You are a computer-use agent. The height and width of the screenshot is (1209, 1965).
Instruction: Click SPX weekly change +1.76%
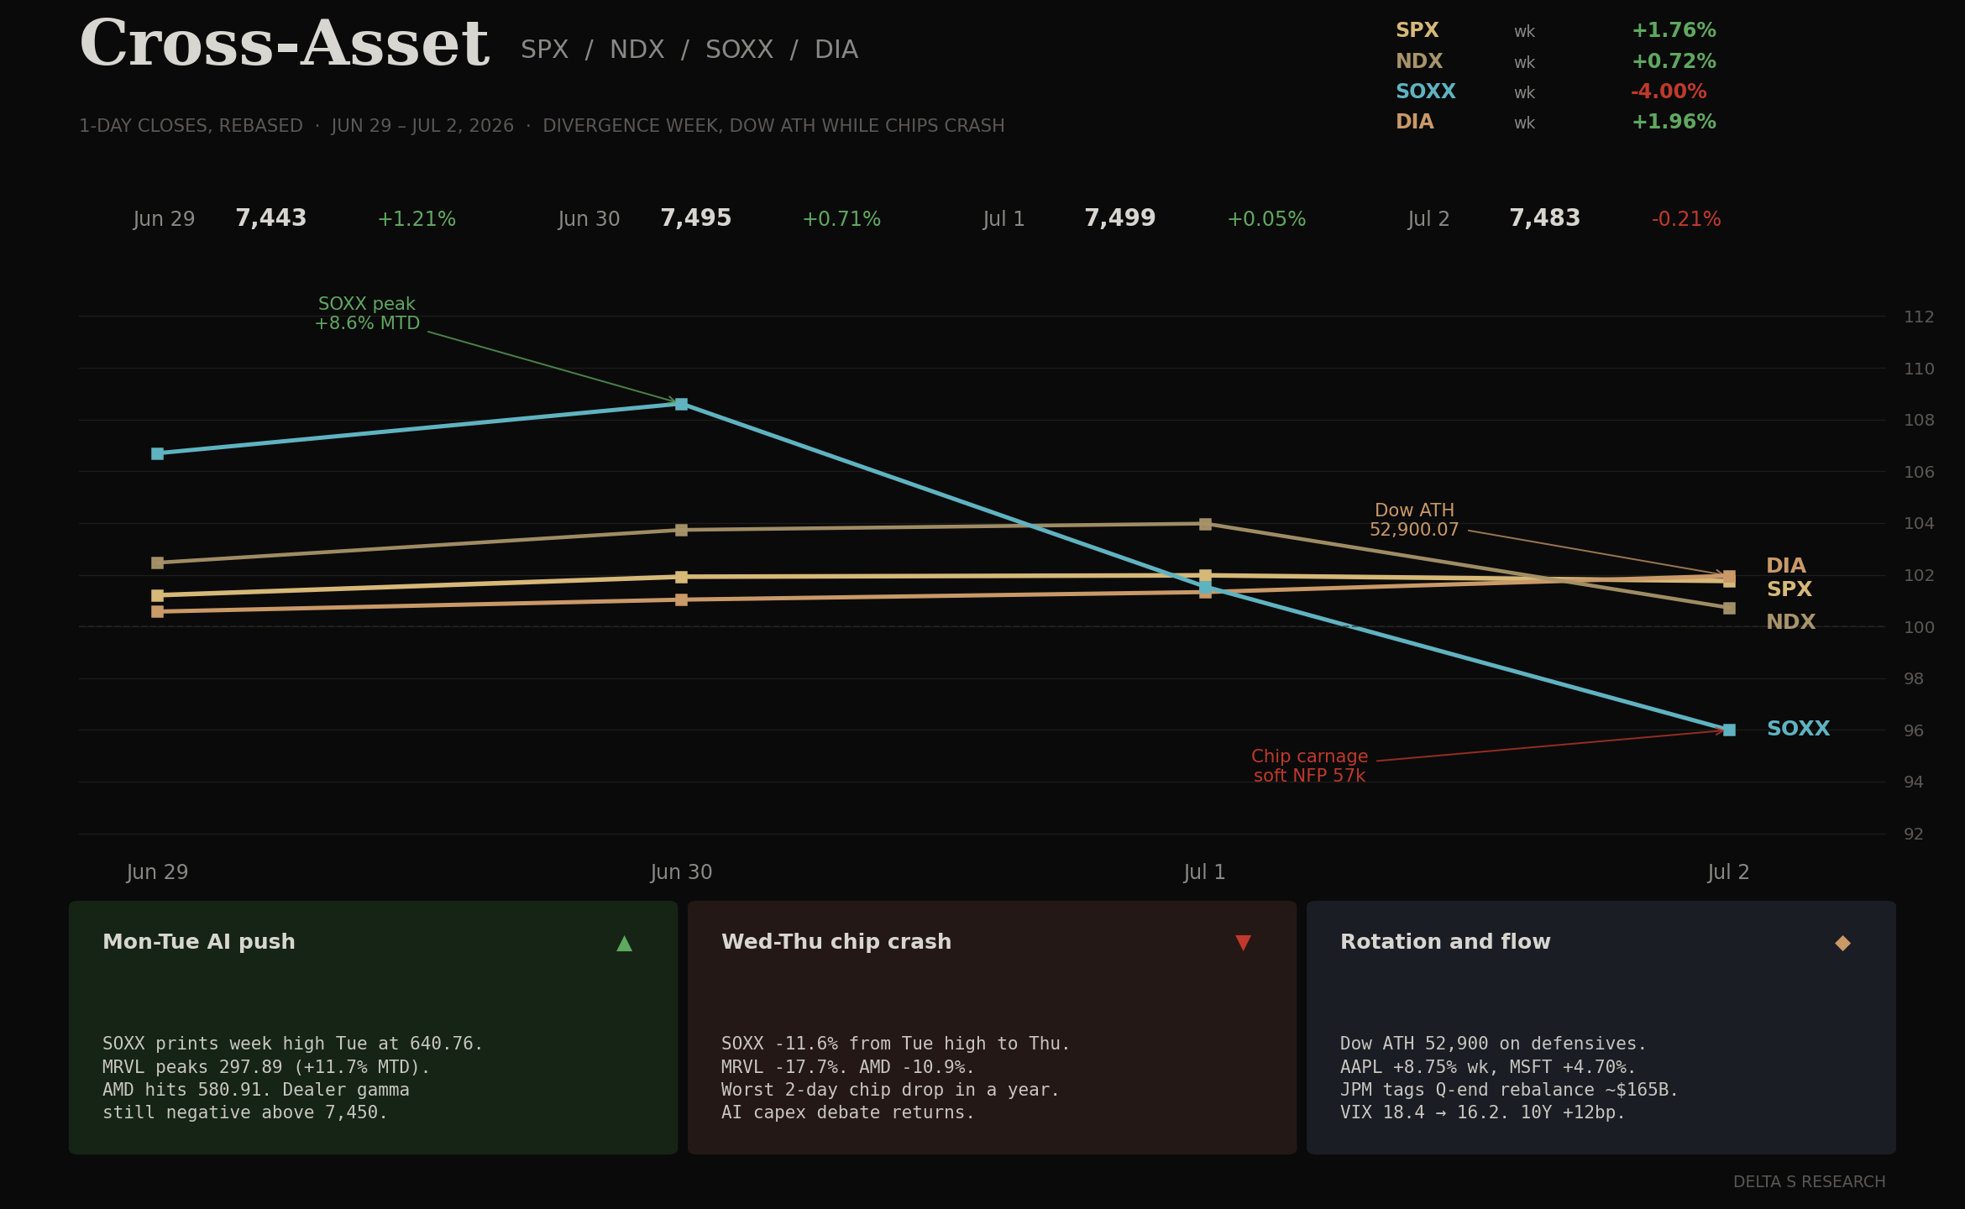(x=1674, y=30)
